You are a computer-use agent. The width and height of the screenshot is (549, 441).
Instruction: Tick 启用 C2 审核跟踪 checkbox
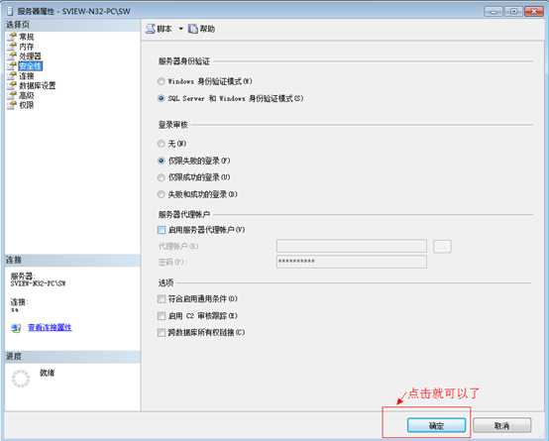(162, 315)
